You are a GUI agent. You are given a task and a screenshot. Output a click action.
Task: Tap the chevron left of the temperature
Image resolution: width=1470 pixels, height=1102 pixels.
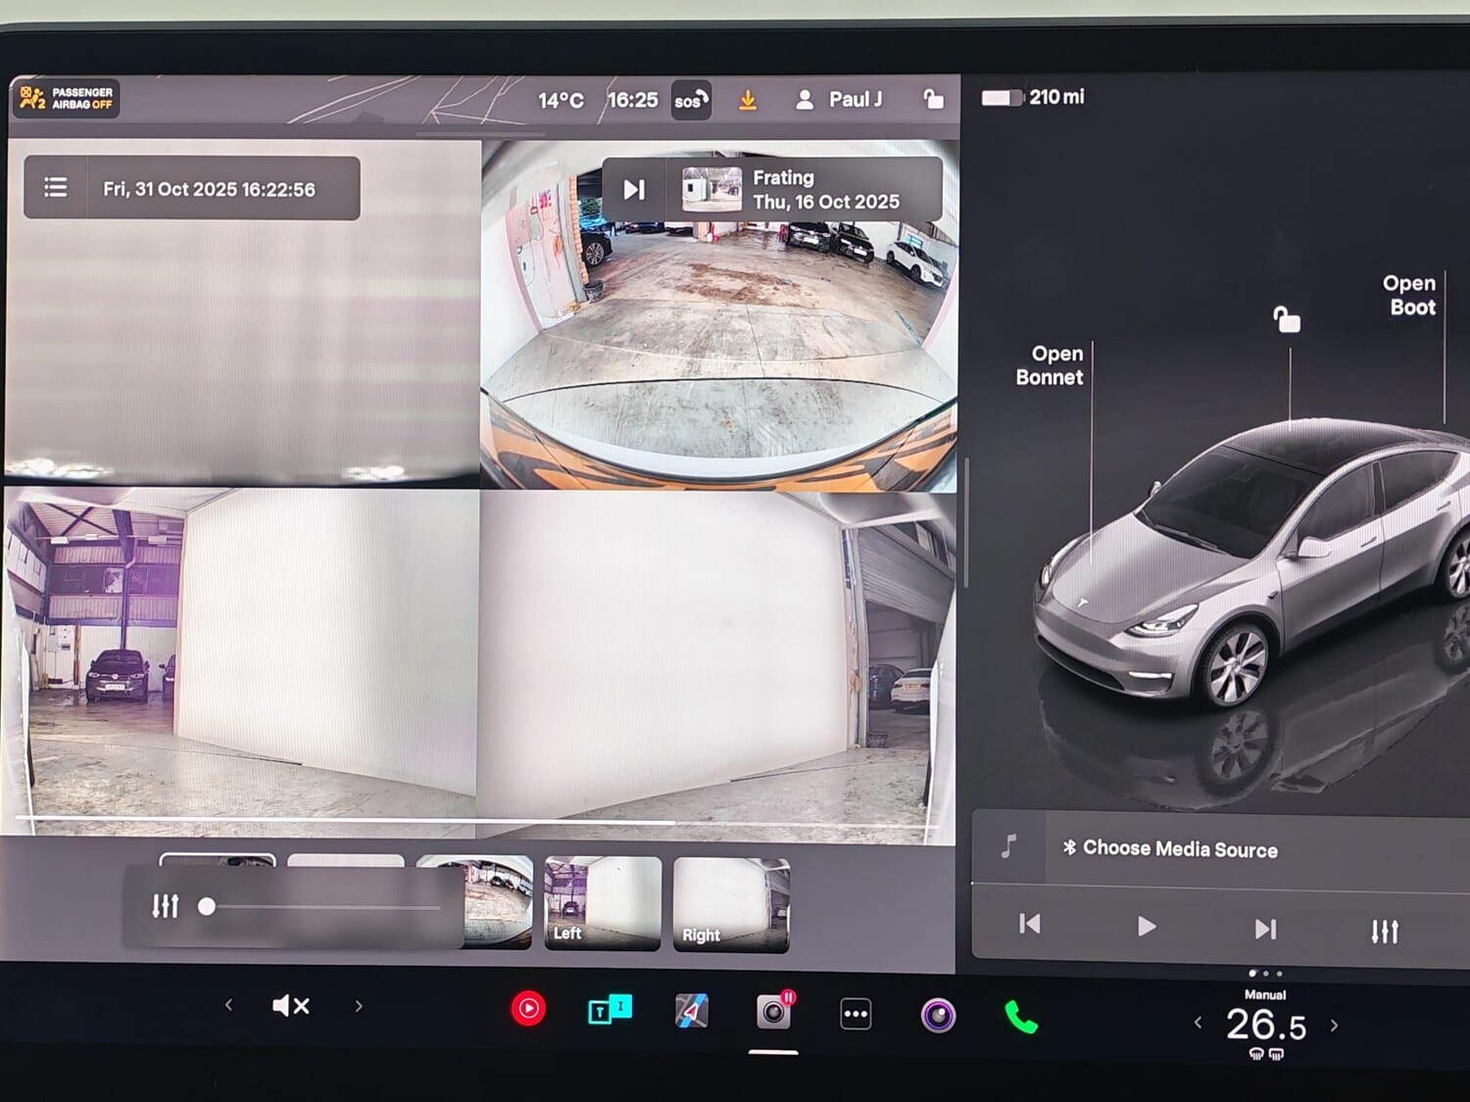pos(1198,1023)
